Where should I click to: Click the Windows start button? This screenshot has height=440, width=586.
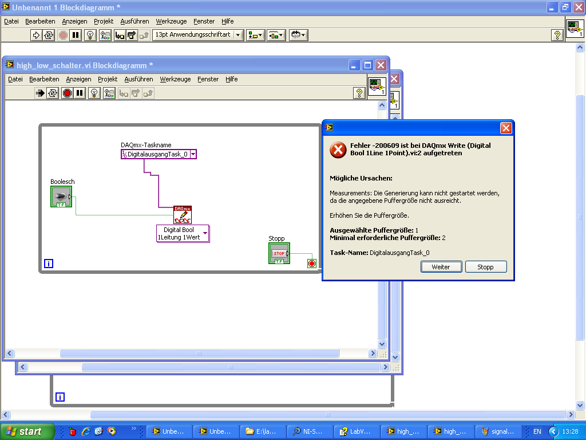(27, 431)
